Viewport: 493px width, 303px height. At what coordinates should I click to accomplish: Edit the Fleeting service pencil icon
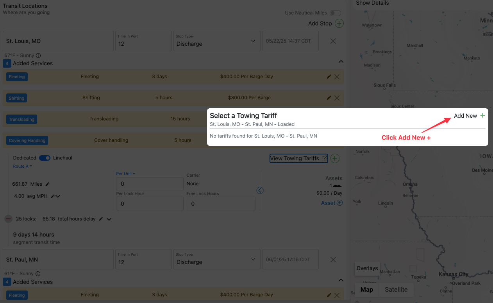(x=329, y=77)
